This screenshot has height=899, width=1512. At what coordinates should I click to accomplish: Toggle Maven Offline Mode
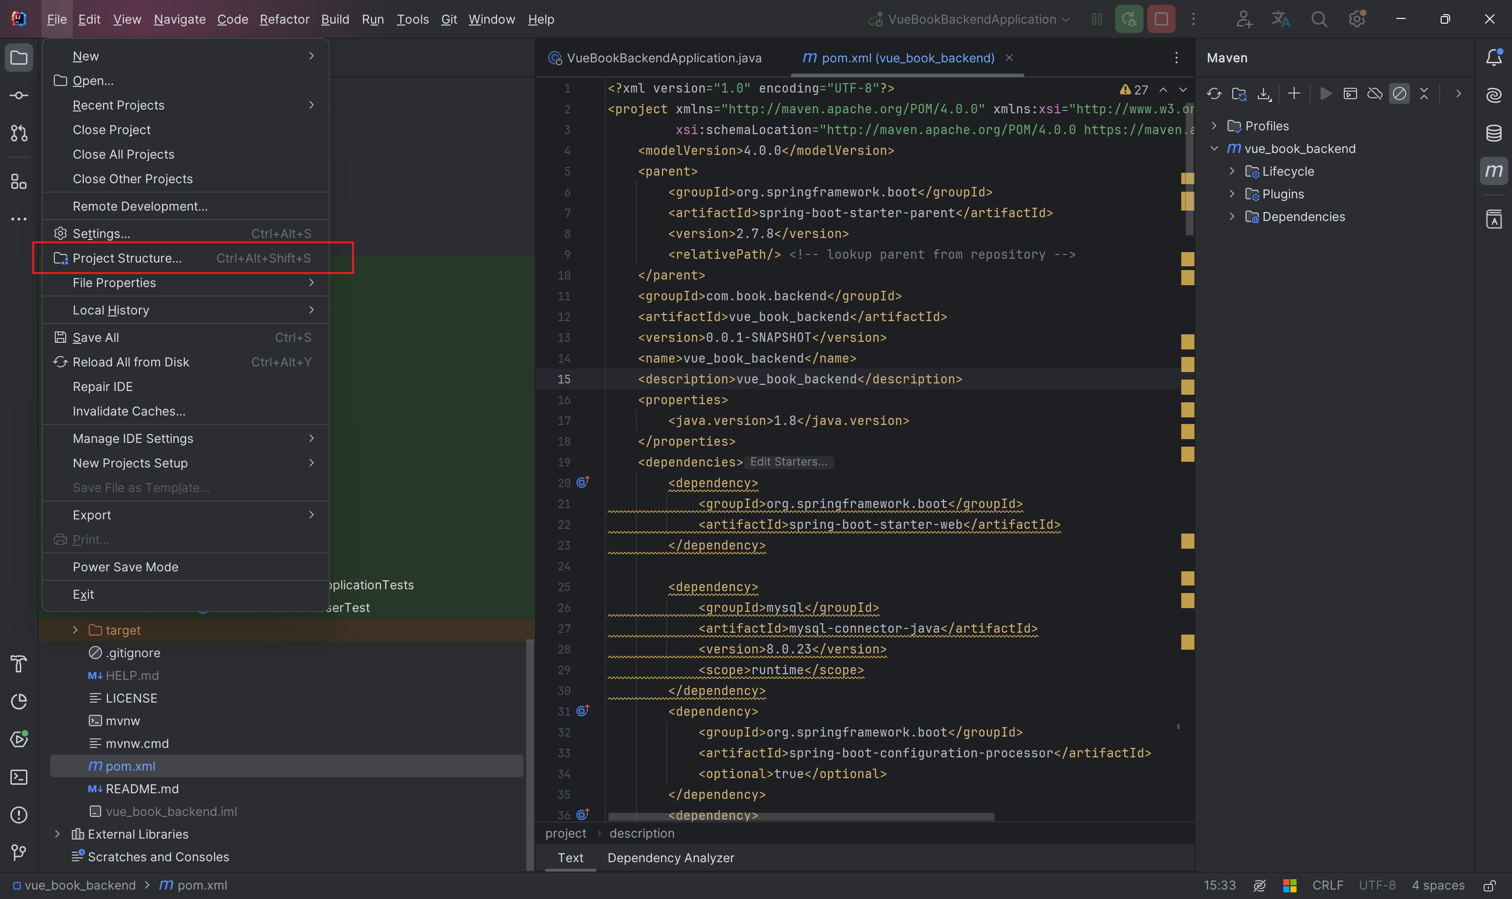pos(1375,93)
